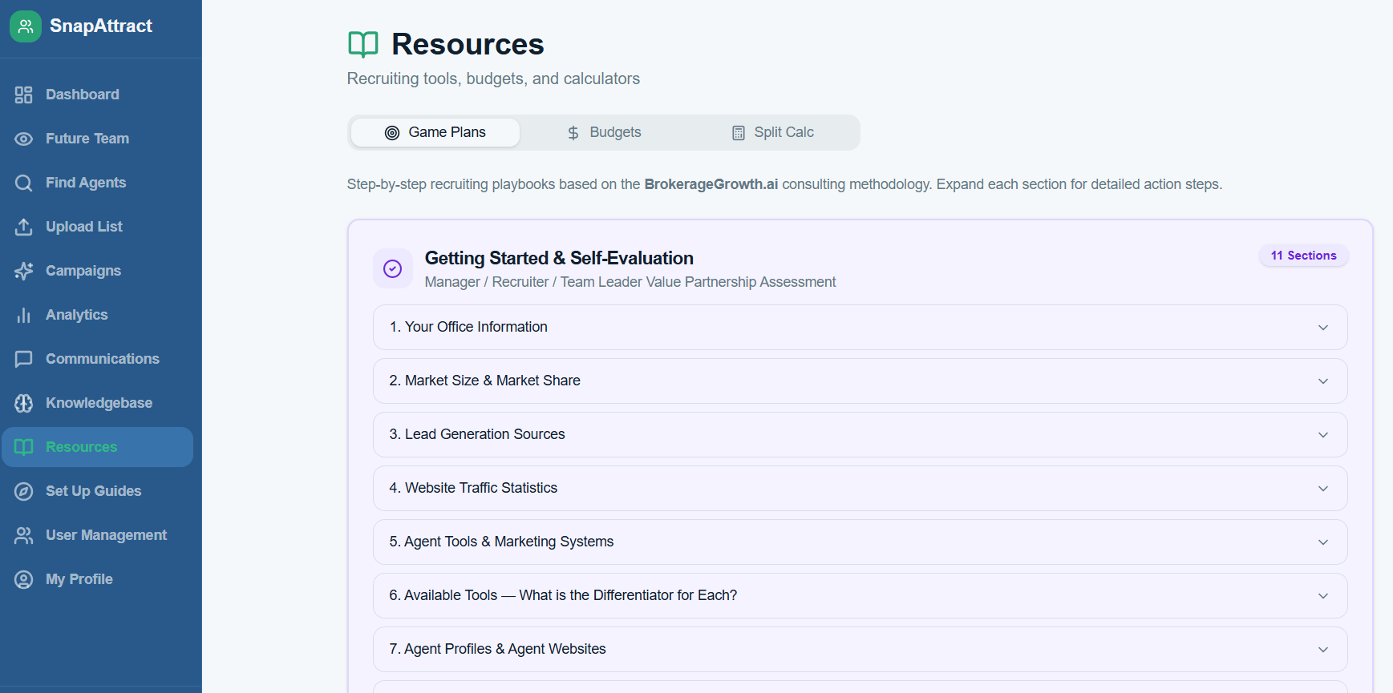Open the Campaigns section

[97, 271]
